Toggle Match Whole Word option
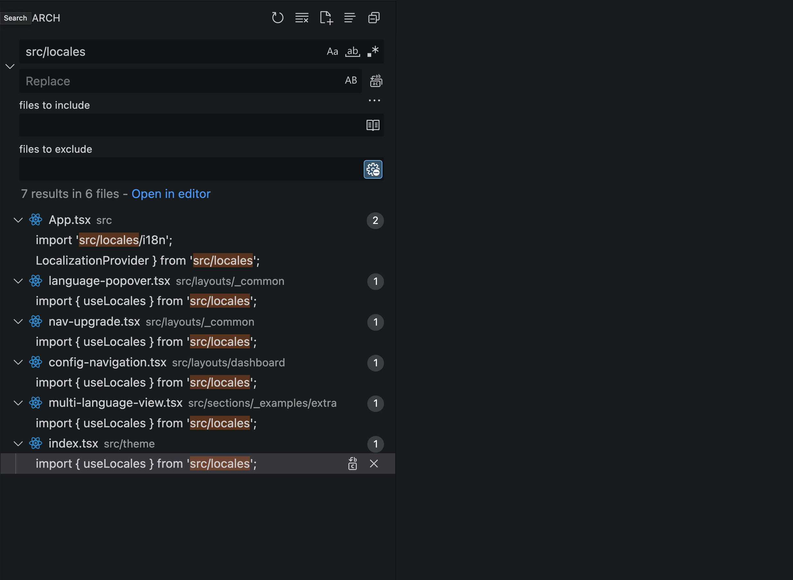793x580 pixels. pyautogui.click(x=353, y=52)
